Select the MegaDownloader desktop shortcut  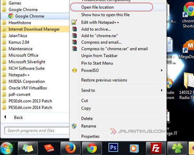[x=187, y=50]
